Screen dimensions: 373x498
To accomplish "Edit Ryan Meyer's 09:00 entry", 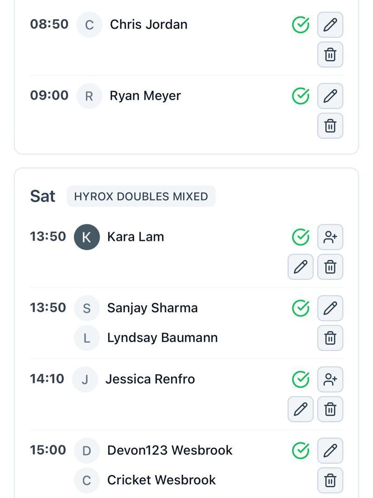I will tap(330, 96).
